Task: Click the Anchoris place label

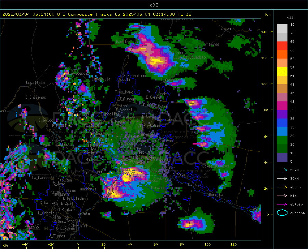Action: point(88,189)
